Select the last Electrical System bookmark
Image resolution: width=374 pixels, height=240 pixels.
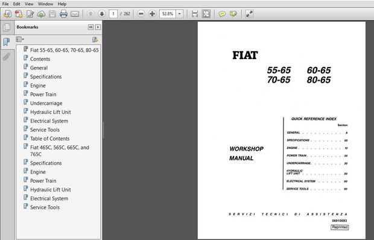(x=49, y=198)
